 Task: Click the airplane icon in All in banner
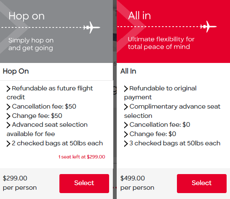point(209,27)
